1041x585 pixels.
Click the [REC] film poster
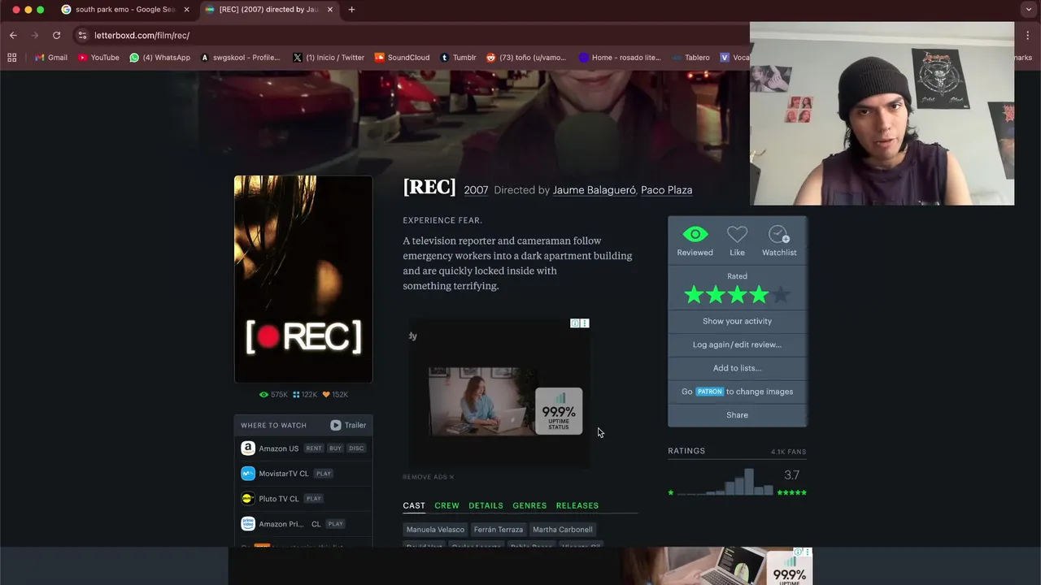coord(303,279)
